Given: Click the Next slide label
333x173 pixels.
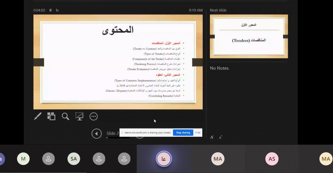Looking at the screenshot, I should [218, 10].
